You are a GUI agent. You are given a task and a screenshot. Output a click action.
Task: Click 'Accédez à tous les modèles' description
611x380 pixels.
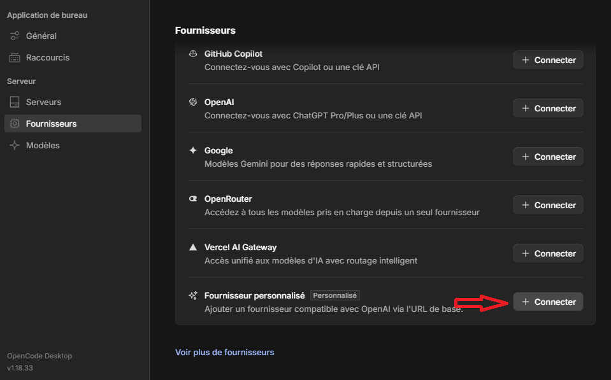coord(342,212)
